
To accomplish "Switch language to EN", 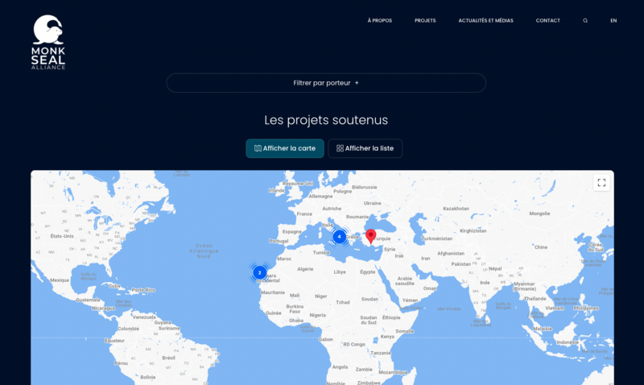I will coord(613,21).
